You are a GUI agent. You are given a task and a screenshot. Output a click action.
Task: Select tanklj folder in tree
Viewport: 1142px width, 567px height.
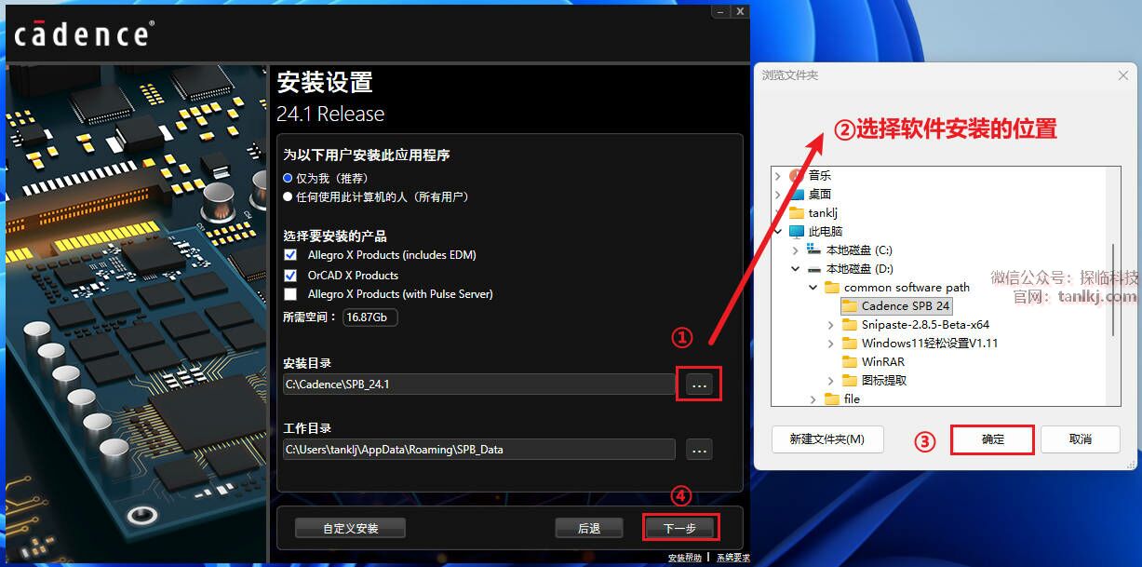[x=823, y=212]
